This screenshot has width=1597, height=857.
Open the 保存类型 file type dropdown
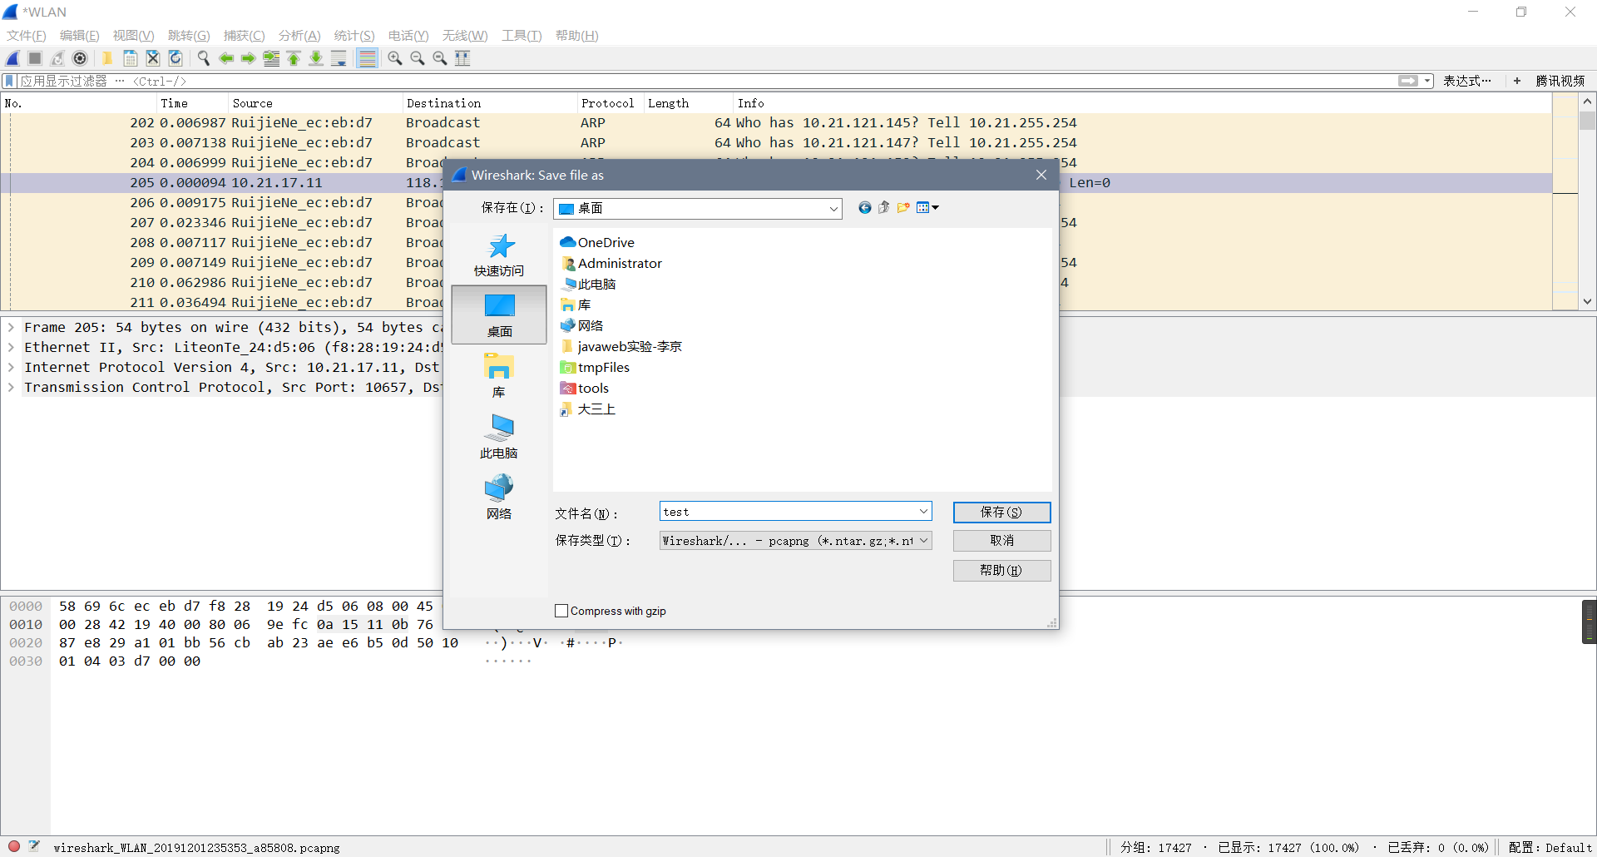[x=923, y=541]
